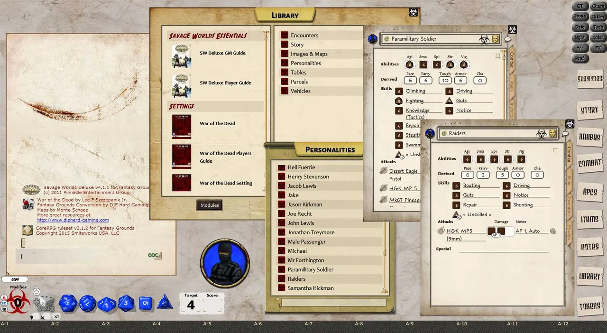Open the Survivors sidebar button

tap(590, 79)
